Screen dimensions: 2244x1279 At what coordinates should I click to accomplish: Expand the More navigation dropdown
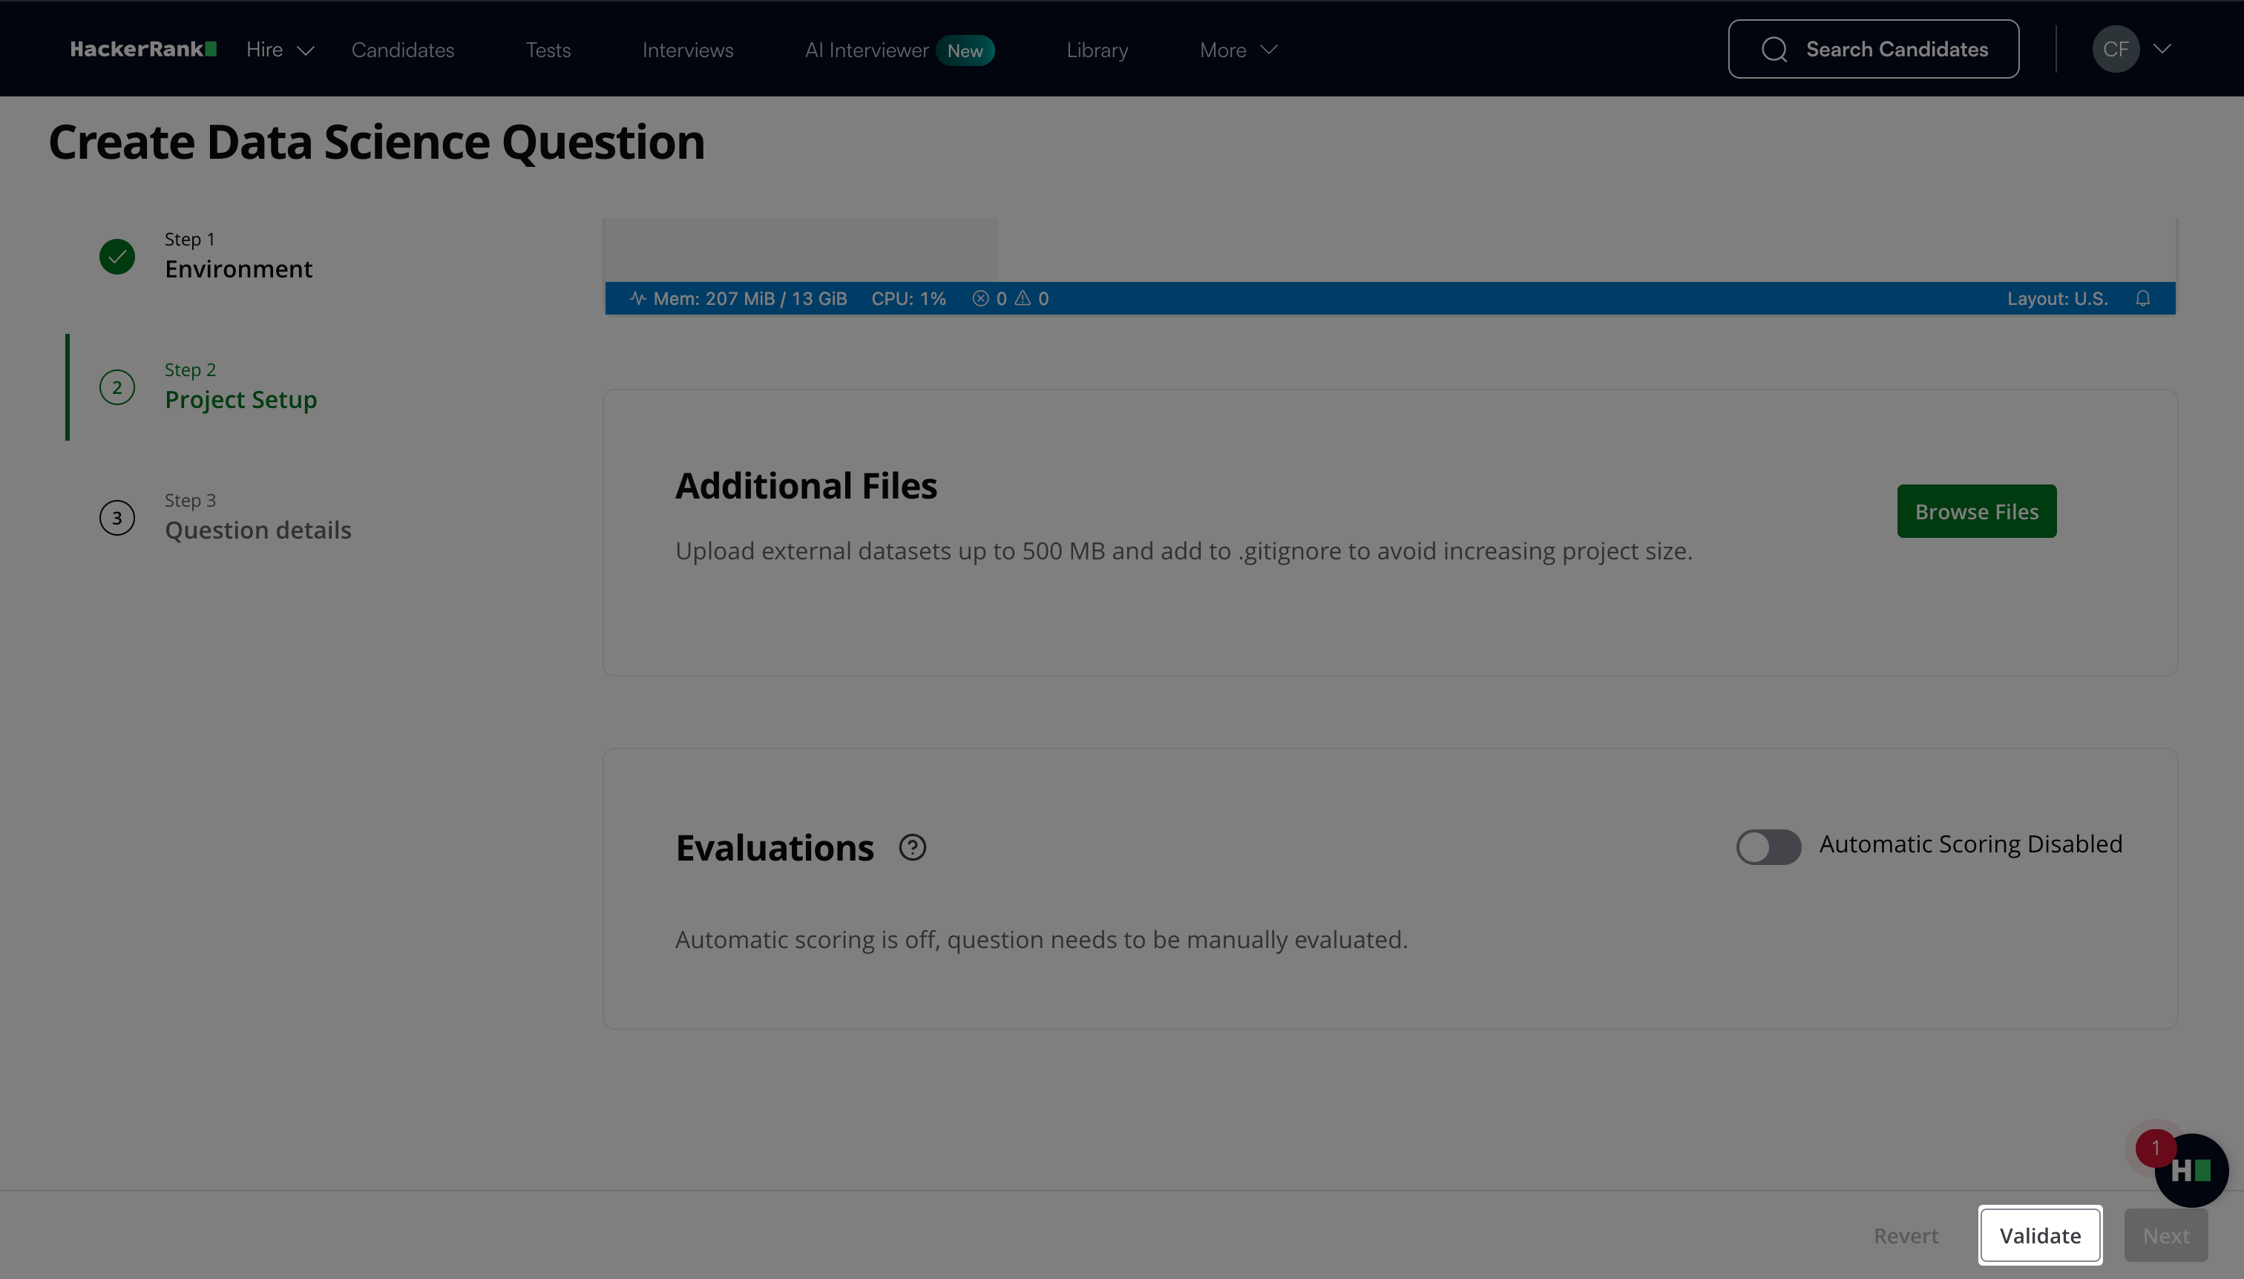[1237, 50]
